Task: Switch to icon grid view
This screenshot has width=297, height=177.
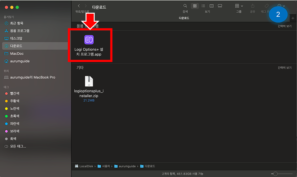Action: click(x=195, y=6)
